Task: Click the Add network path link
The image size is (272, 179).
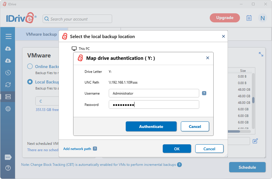Action: (x=77, y=149)
